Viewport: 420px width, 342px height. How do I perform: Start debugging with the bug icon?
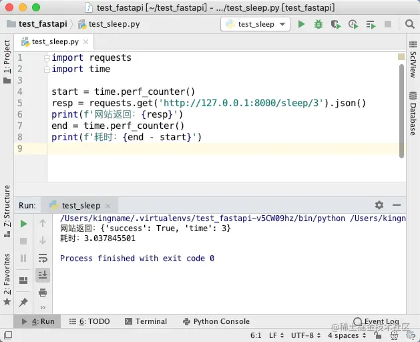pos(319,24)
